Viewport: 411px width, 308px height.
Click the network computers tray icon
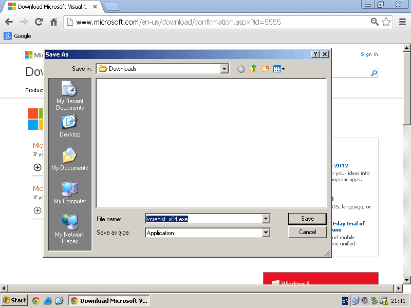pos(355,301)
